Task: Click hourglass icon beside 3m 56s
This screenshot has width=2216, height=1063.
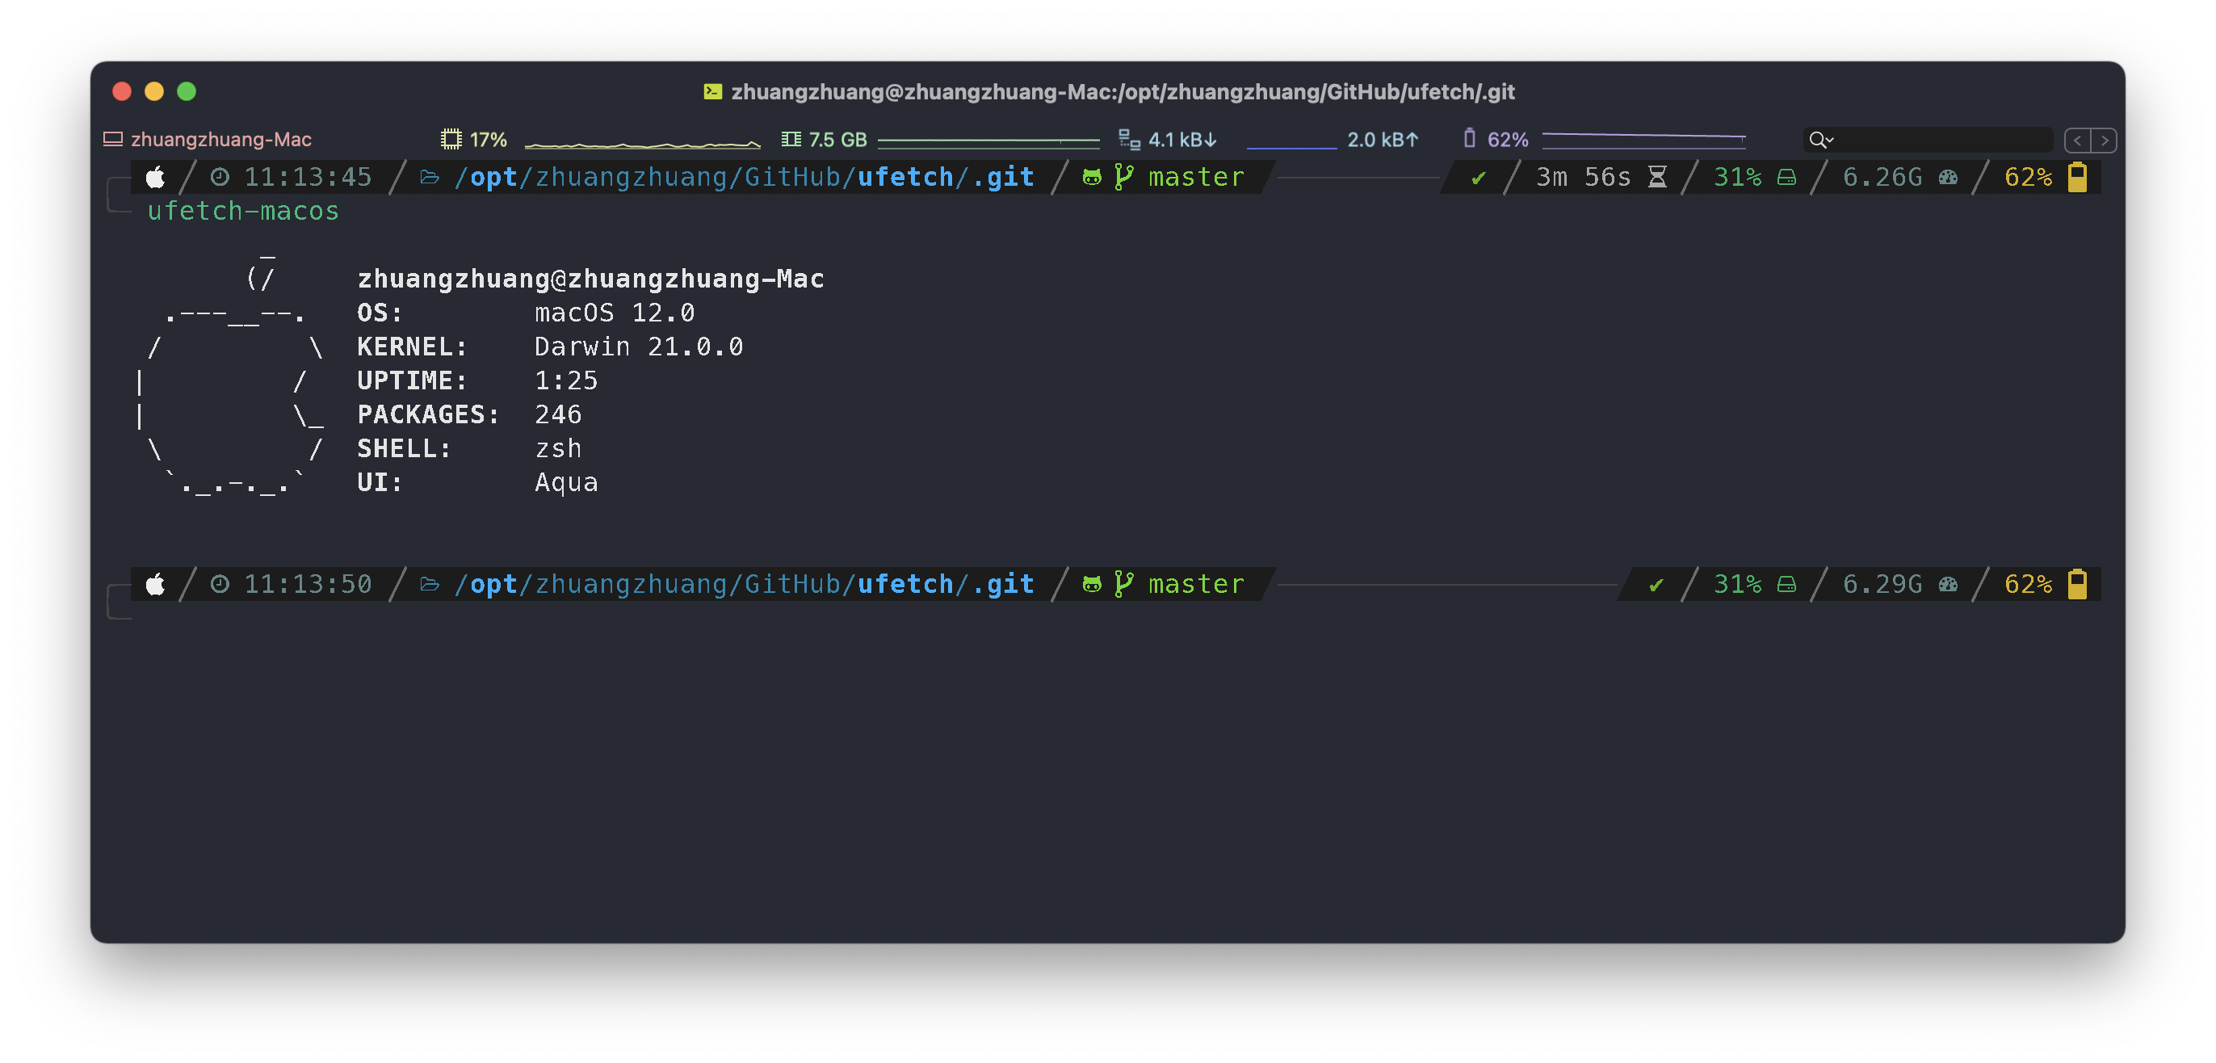Action: click(1657, 178)
